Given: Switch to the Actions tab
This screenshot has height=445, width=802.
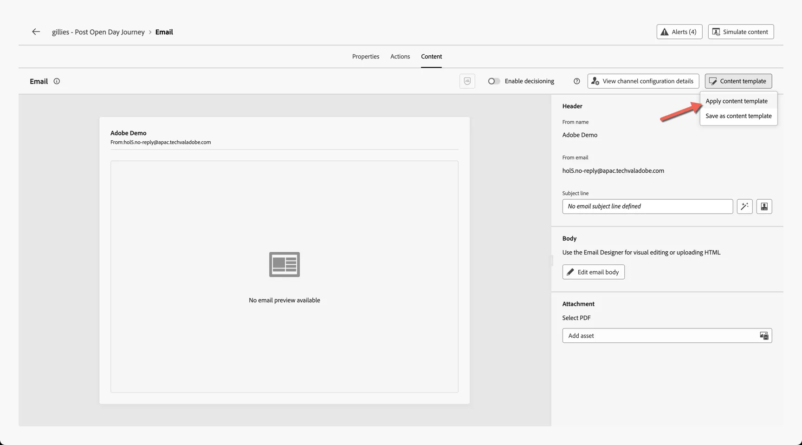Looking at the screenshot, I should point(400,57).
